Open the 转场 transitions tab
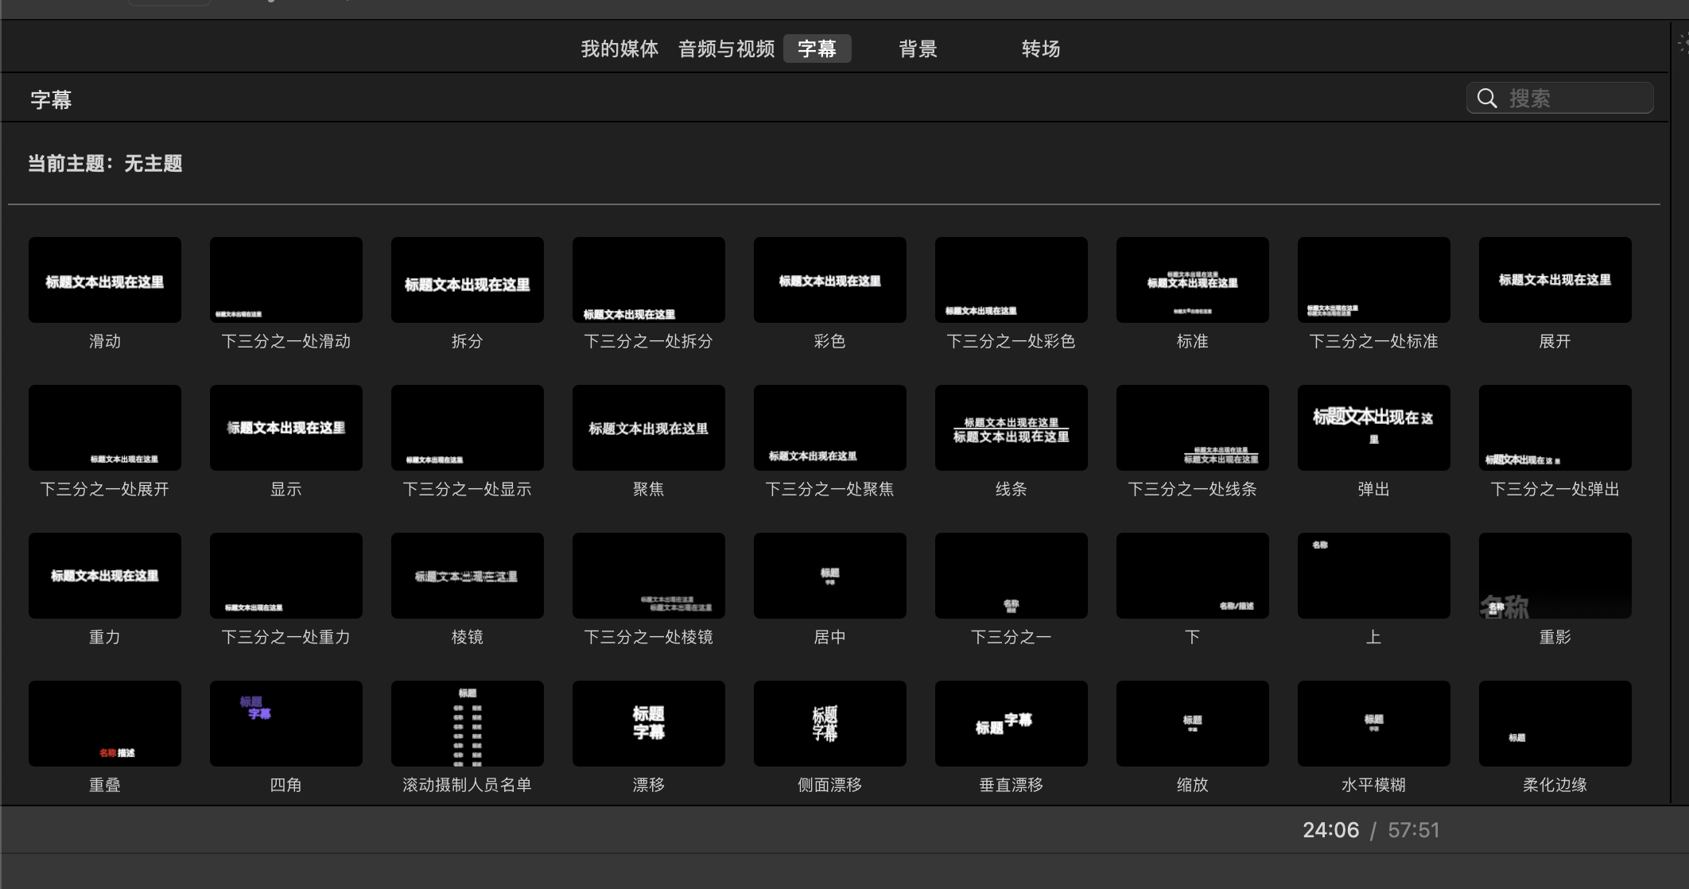1689x889 pixels. pos(1040,49)
